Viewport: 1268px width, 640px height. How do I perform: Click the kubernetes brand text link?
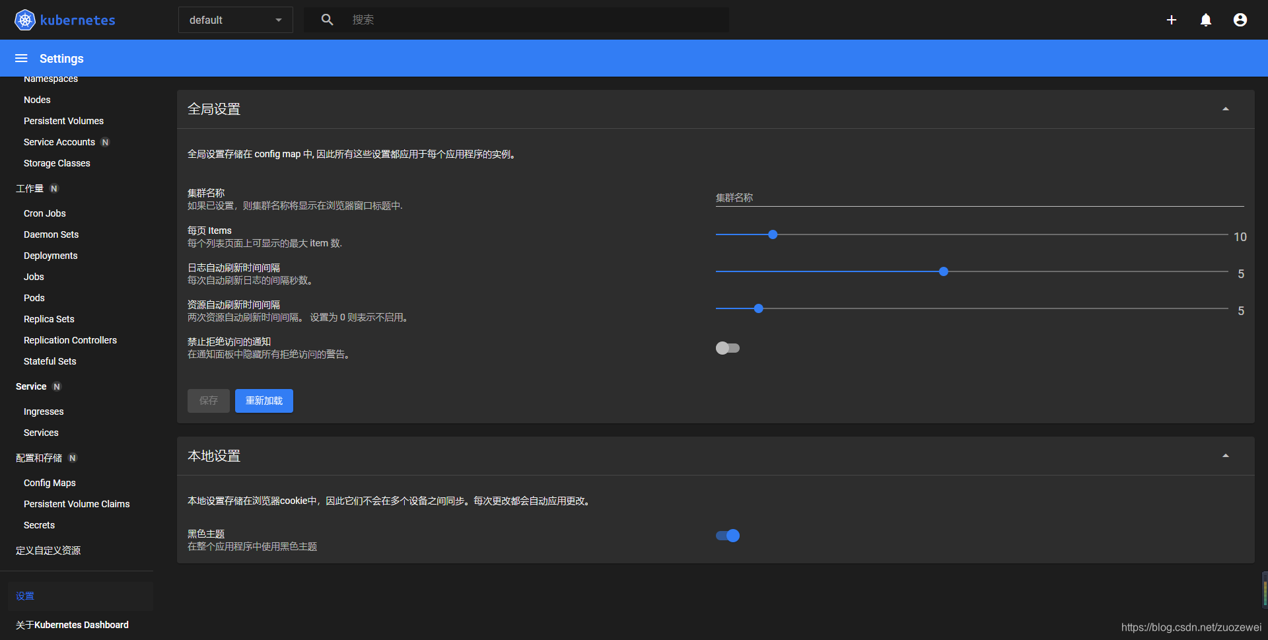(x=77, y=20)
